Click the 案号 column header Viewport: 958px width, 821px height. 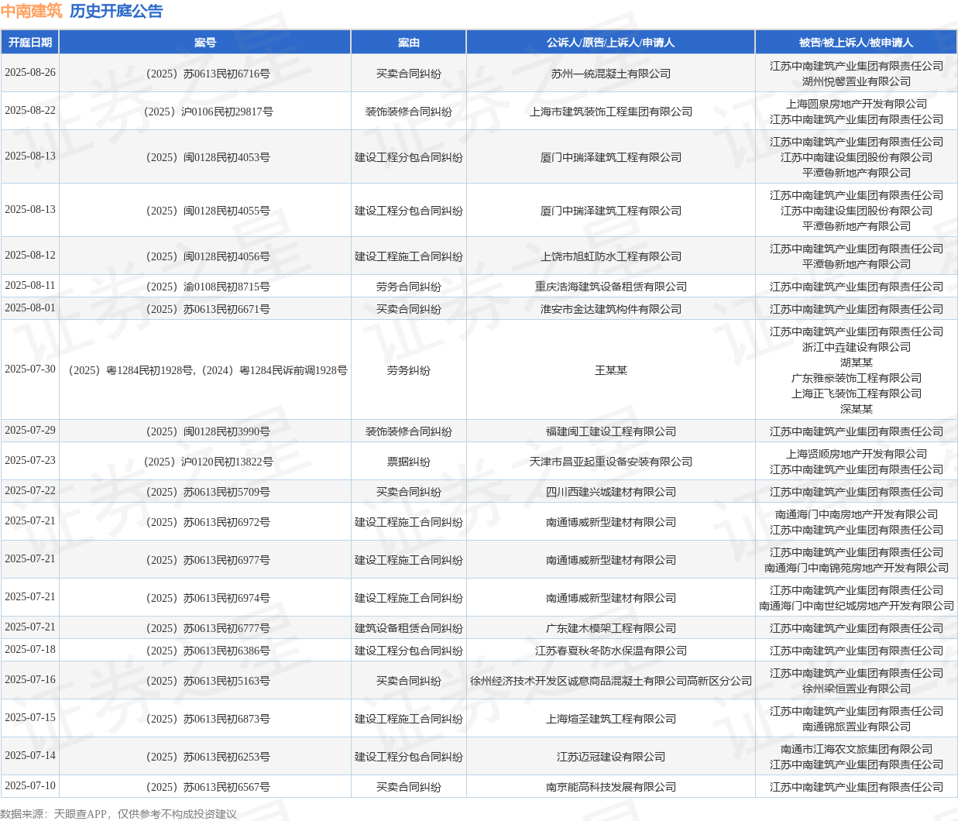point(205,43)
